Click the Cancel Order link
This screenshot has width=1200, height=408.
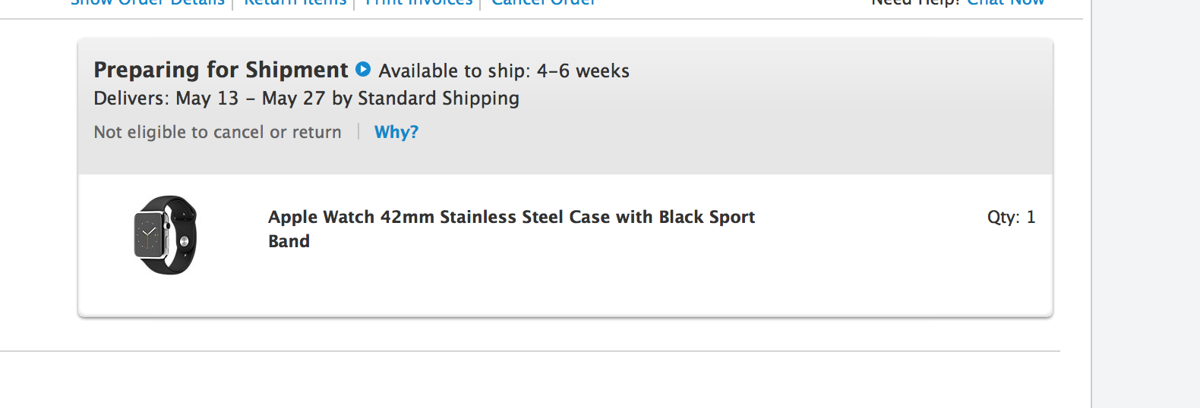[543, 2]
